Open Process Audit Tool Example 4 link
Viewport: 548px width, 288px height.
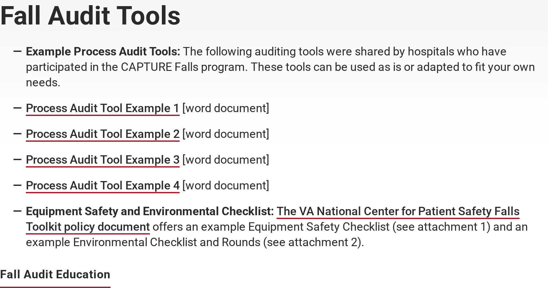click(102, 186)
